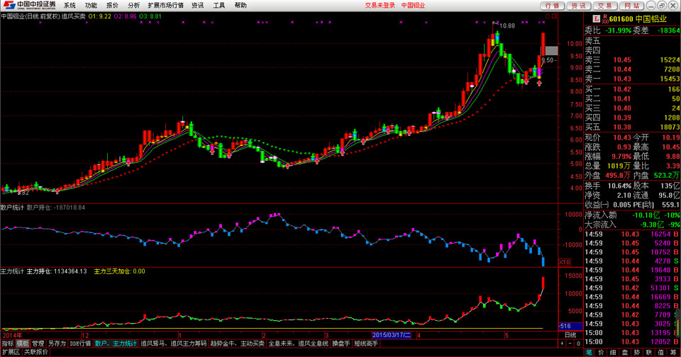
Task: Open the 资讯 menu
Action: (x=198, y=5)
